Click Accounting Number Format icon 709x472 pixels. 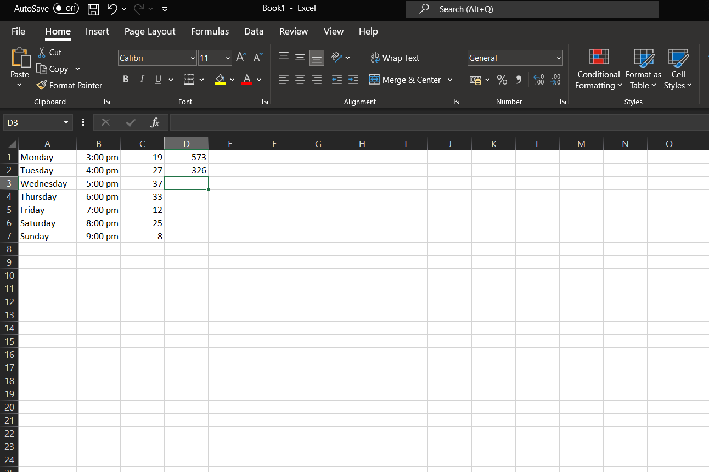475,80
